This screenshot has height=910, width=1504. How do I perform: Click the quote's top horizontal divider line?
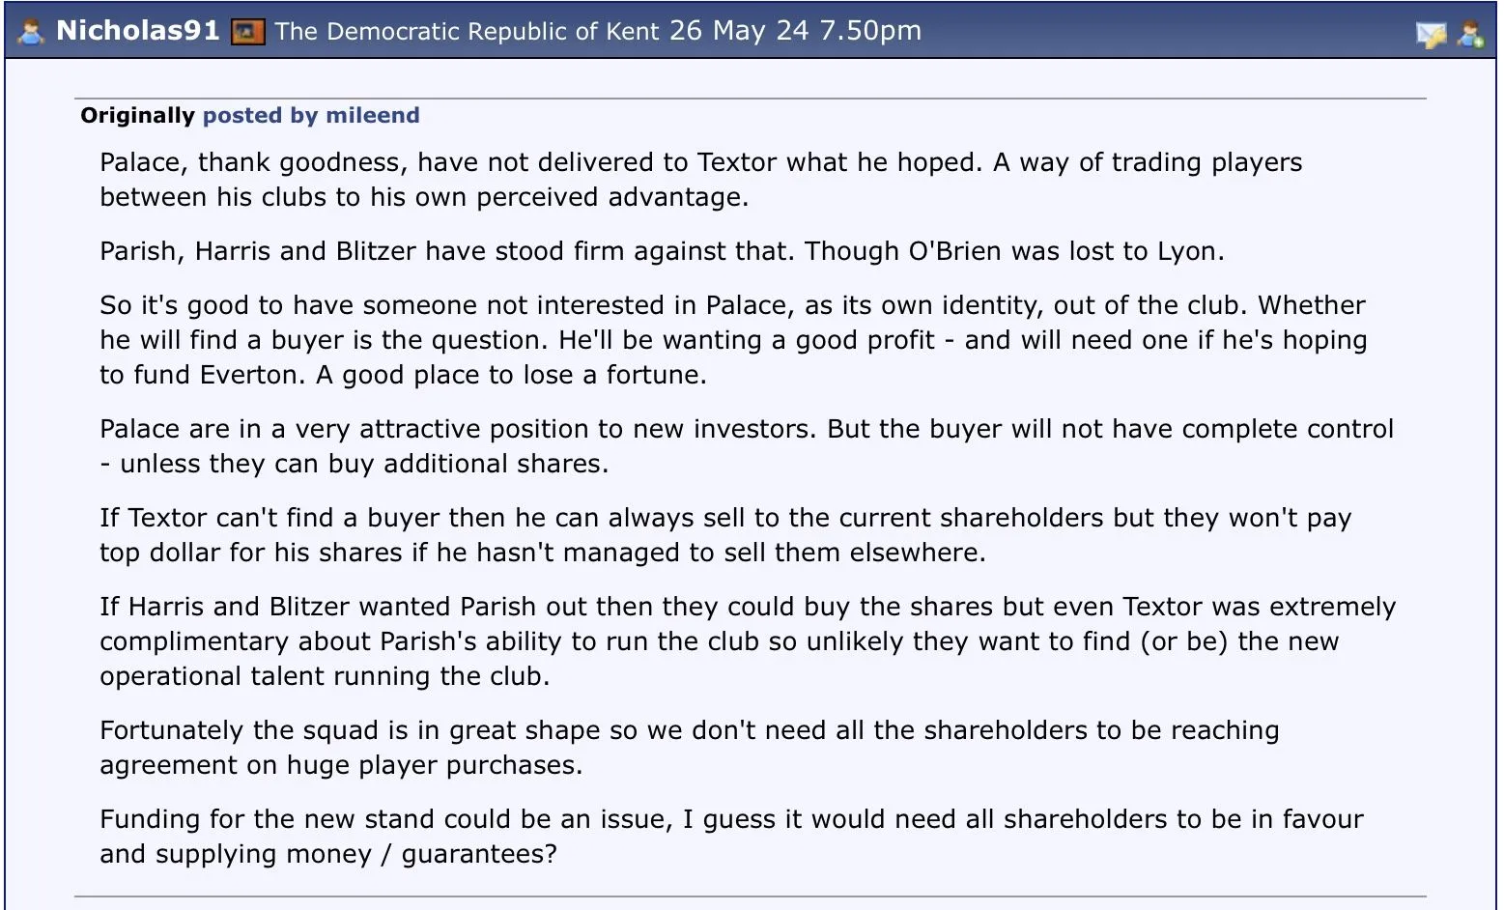pyautogui.click(x=750, y=99)
